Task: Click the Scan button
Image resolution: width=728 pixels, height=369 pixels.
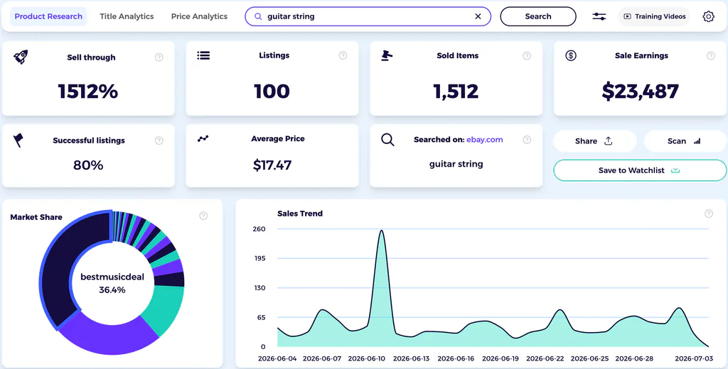Action: point(684,141)
